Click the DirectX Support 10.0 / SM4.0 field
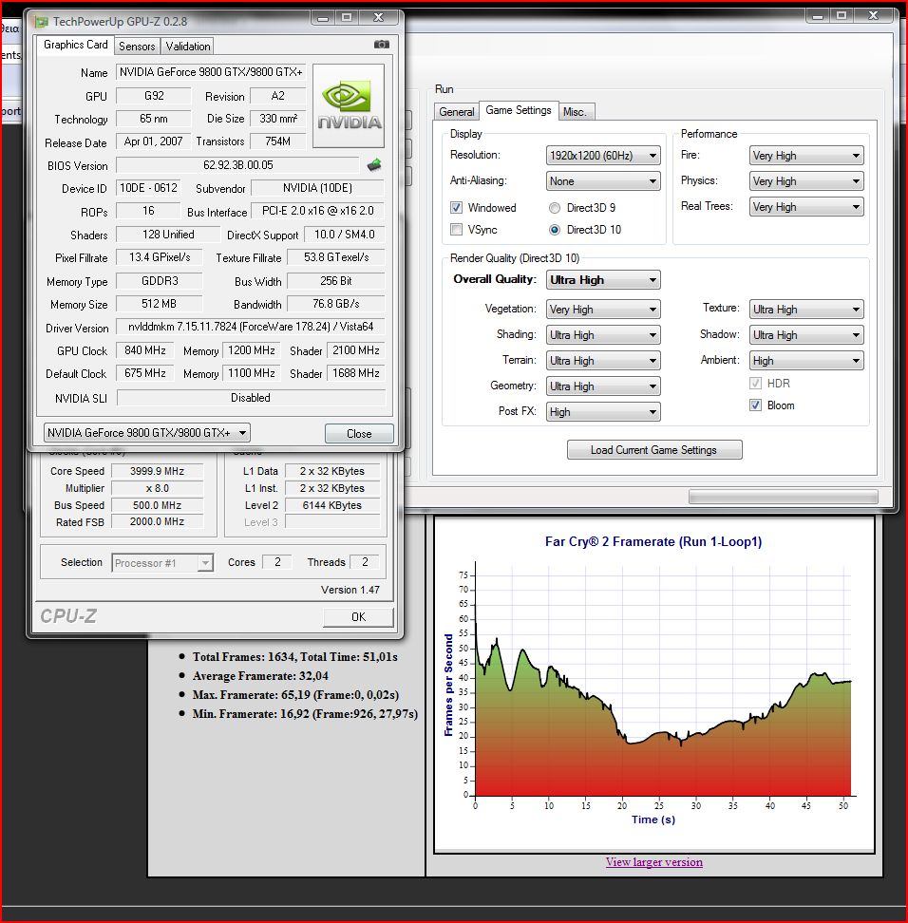The height and width of the screenshot is (923, 908). pos(345,235)
